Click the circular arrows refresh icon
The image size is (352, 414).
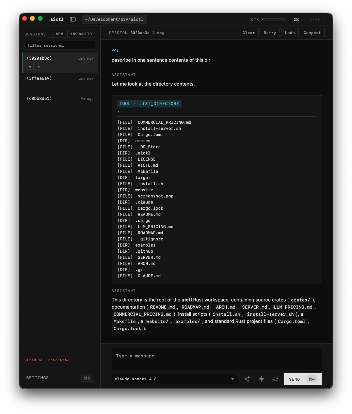pos(276,379)
